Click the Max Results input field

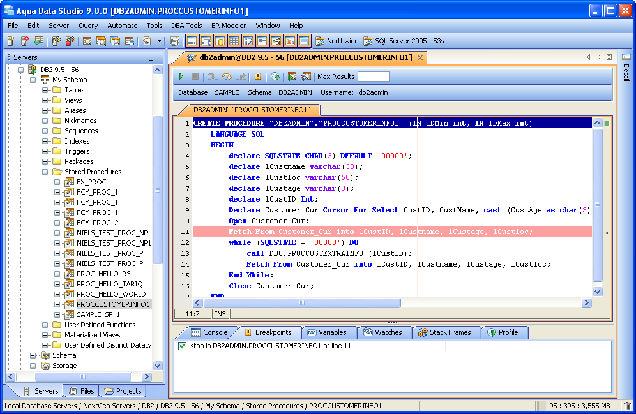[373, 77]
